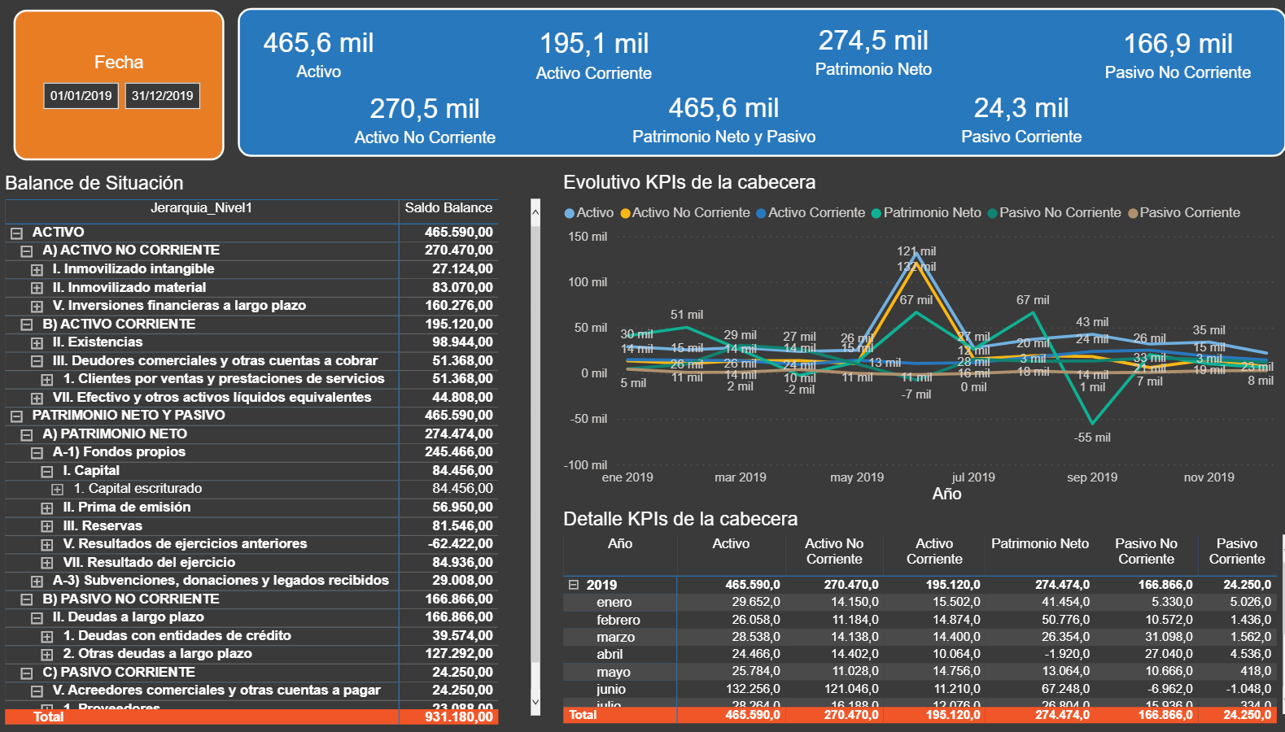Click the Activo legend color marker
The height and width of the screenshot is (732, 1285).
point(570,213)
